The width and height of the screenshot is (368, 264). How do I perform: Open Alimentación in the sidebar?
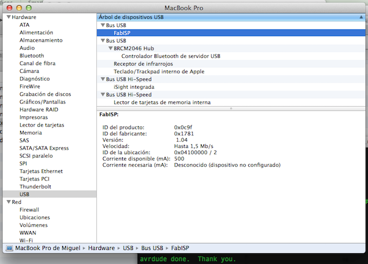click(x=36, y=32)
